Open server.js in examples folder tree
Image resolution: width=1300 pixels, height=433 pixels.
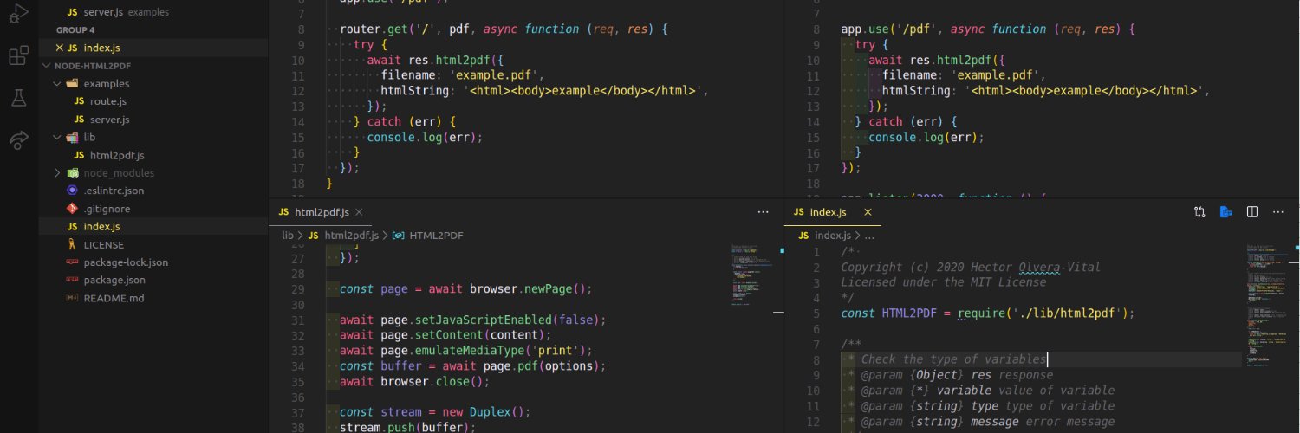coord(109,120)
